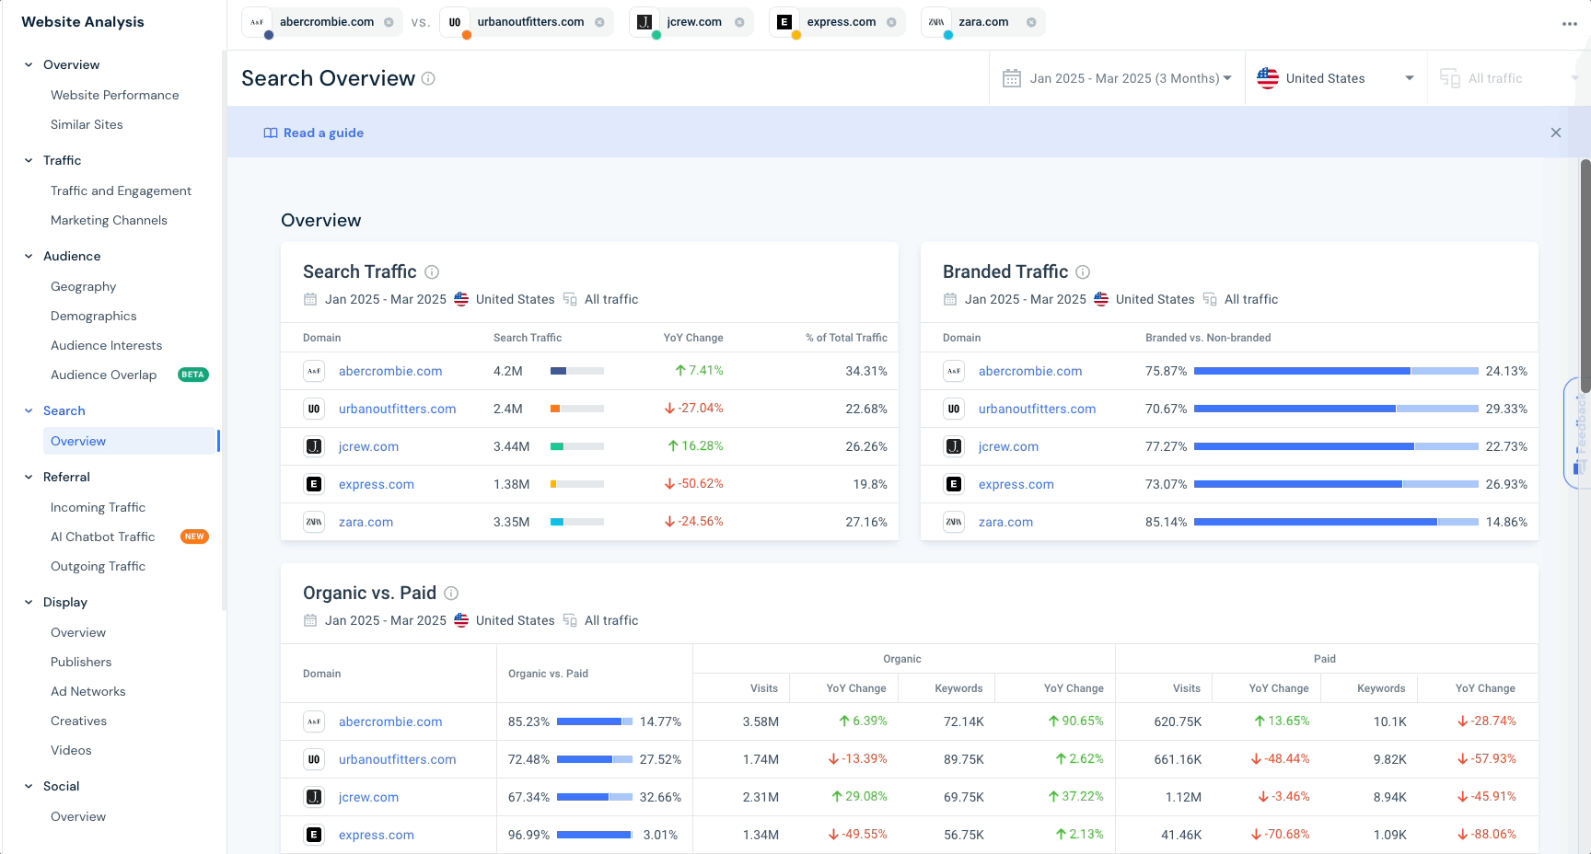Screen dimensions: 1591x854
Task: Open Similar Sites in sidebar
Action: 87,124
